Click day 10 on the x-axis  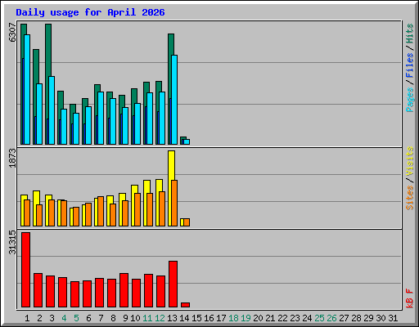135,318
